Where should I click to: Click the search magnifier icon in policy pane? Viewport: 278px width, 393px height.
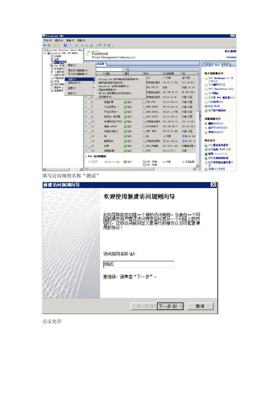click(x=124, y=70)
